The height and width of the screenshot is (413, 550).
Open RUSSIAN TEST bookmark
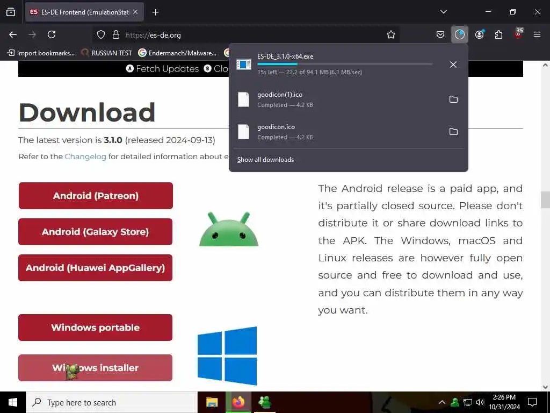point(107,53)
